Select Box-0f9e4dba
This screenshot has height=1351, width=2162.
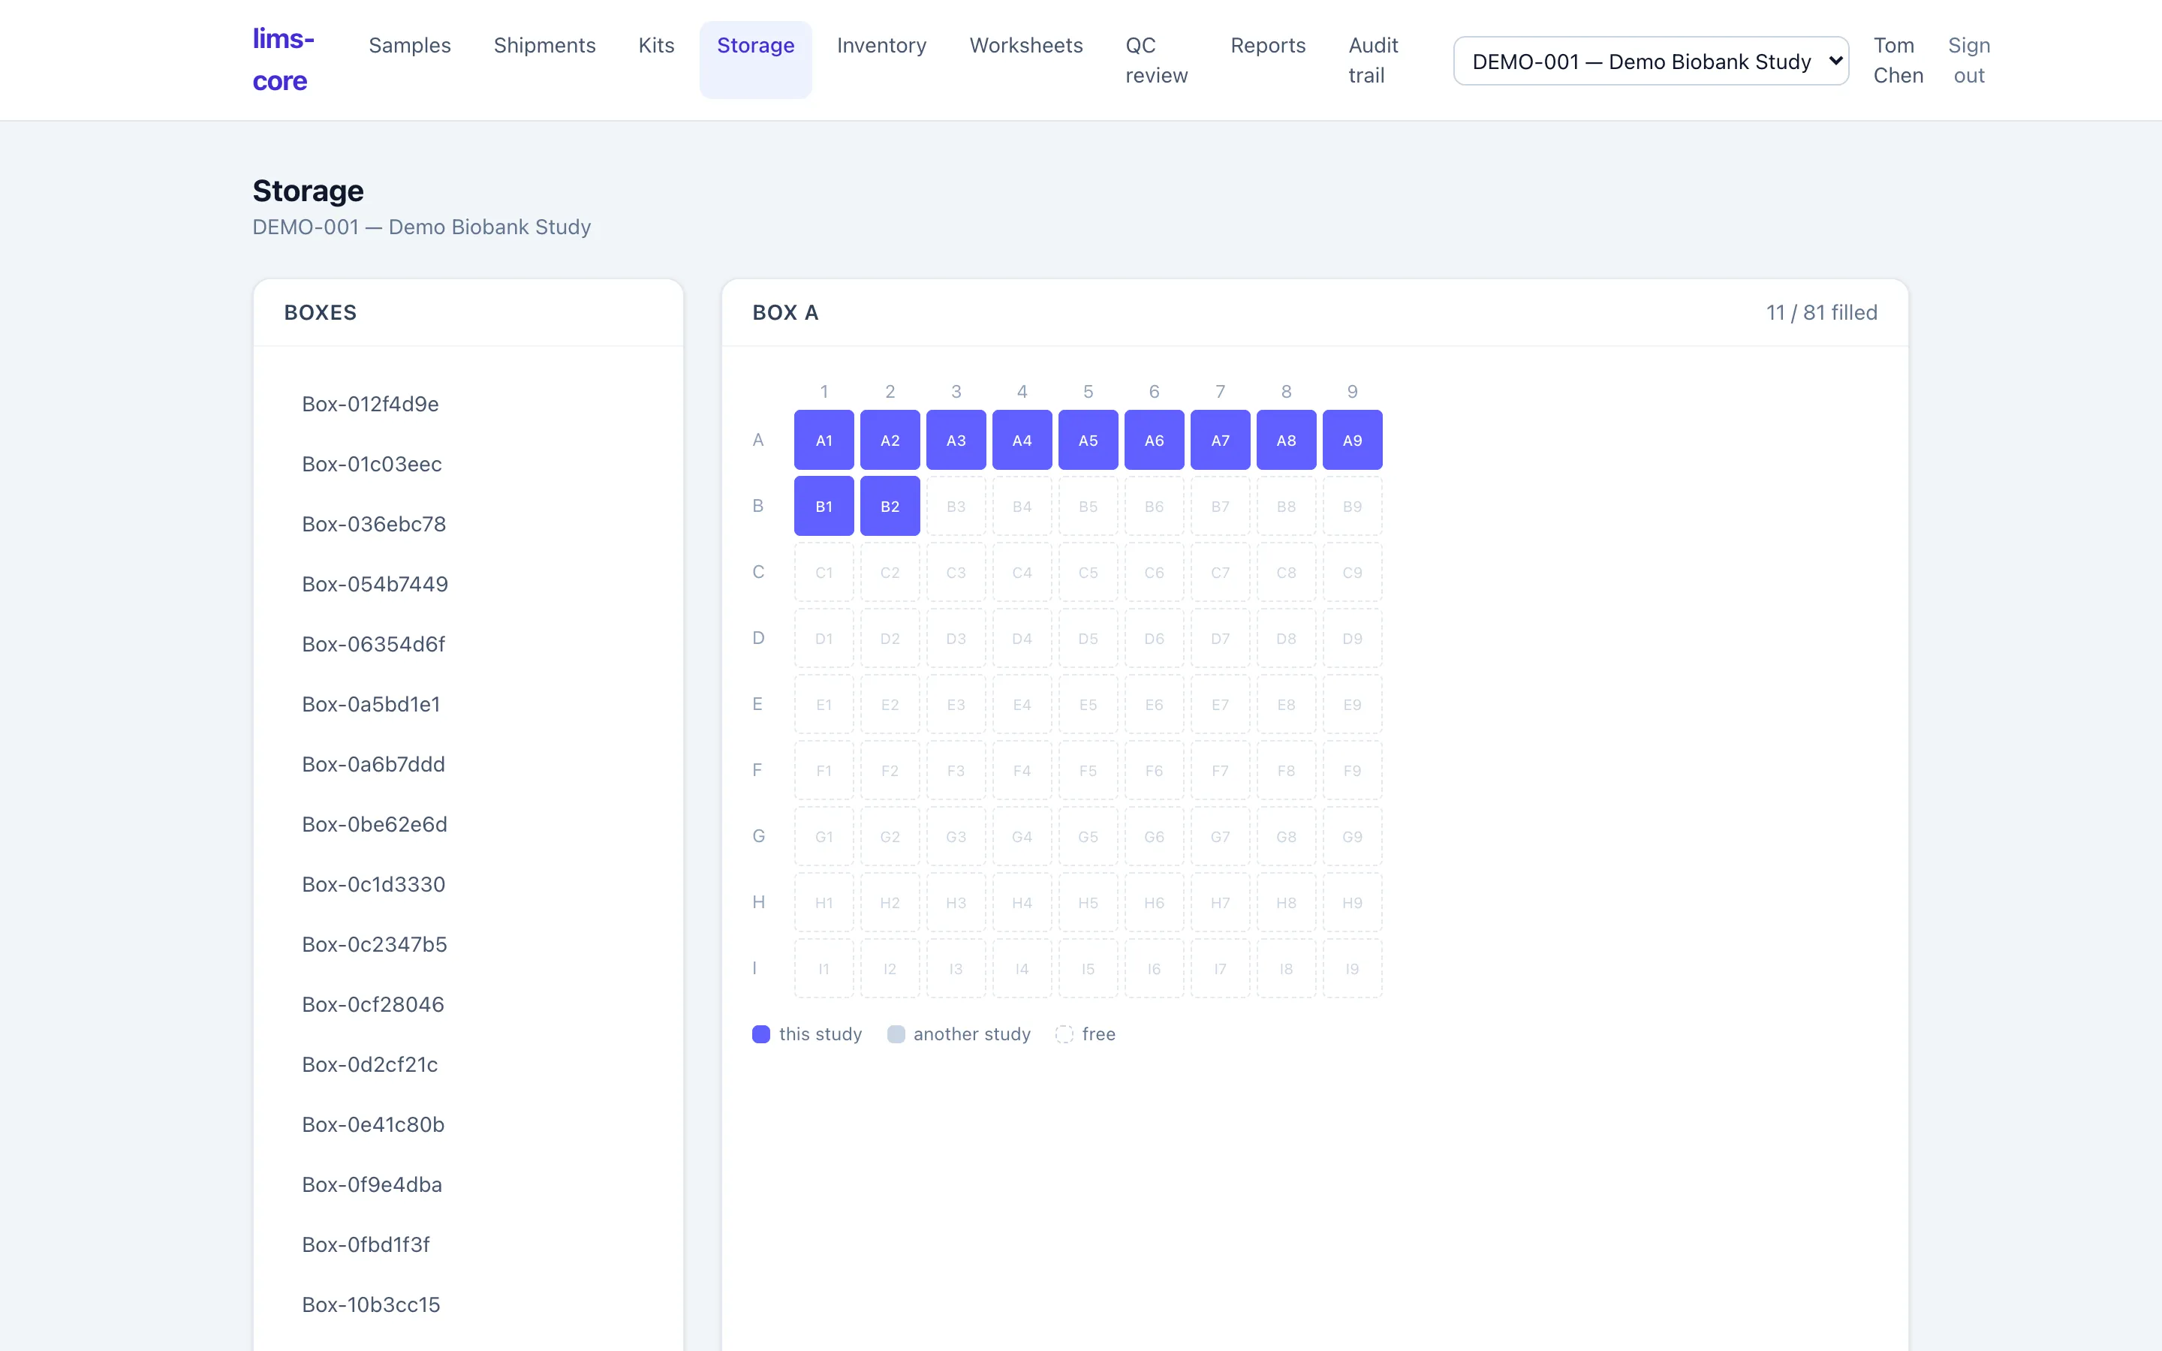click(467, 1184)
